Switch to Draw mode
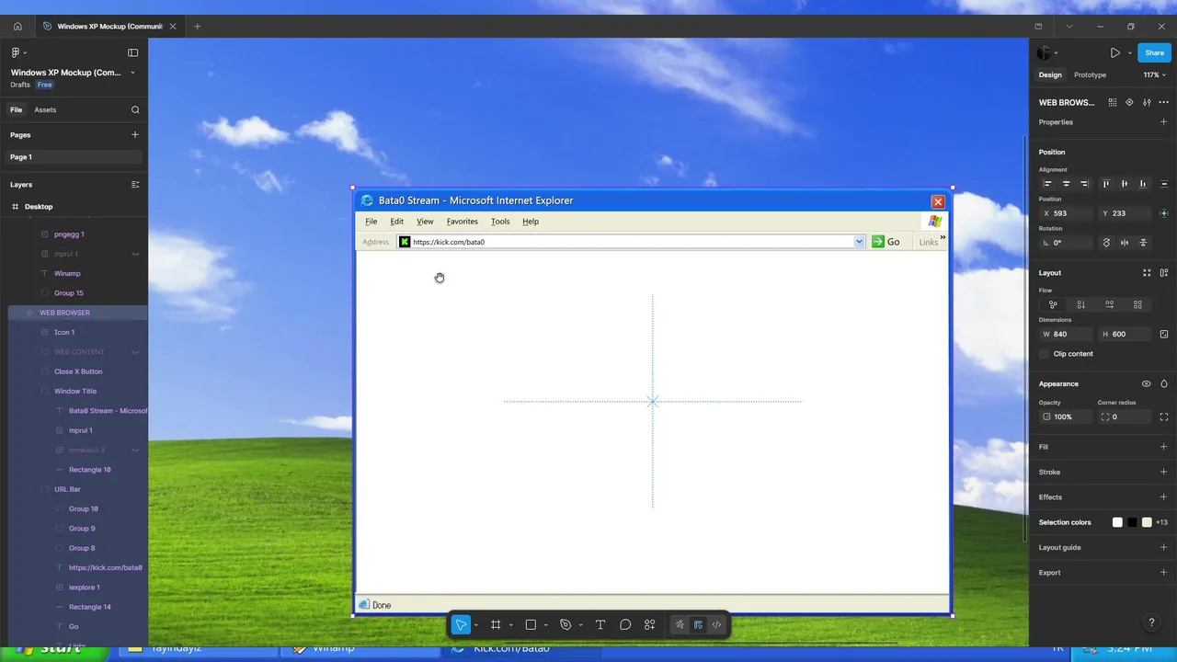 click(680, 625)
